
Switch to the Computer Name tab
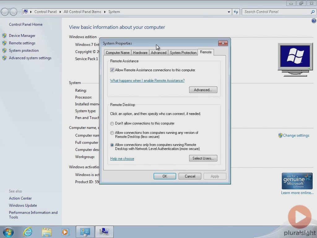pyautogui.click(x=118, y=53)
